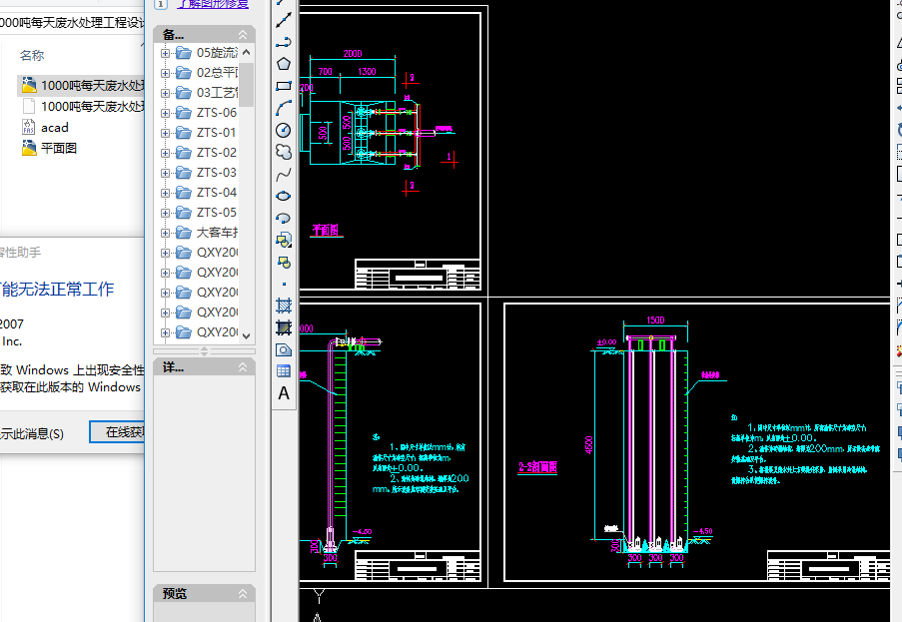Screen dimensions: 902x622
Task: Select the Revision Cloud tool
Action: tap(284, 152)
